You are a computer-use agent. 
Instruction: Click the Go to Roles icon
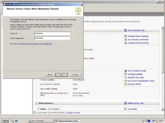coord(126,109)
